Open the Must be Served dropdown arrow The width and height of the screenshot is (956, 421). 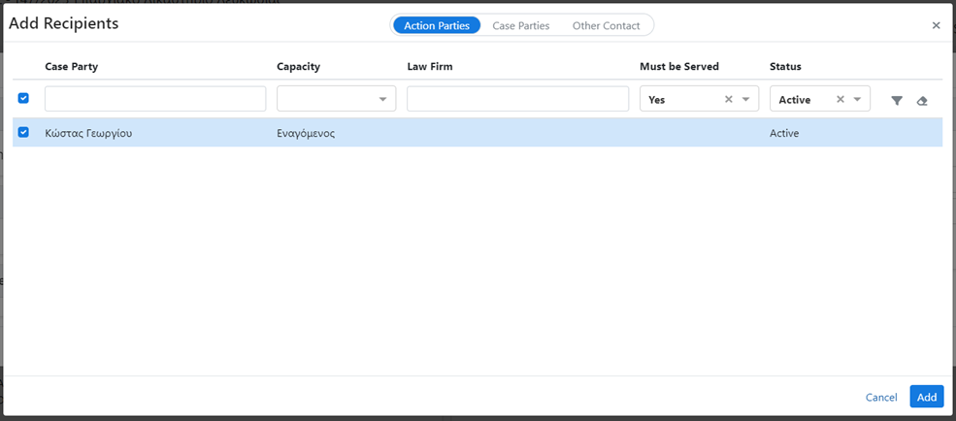[745, 99]
